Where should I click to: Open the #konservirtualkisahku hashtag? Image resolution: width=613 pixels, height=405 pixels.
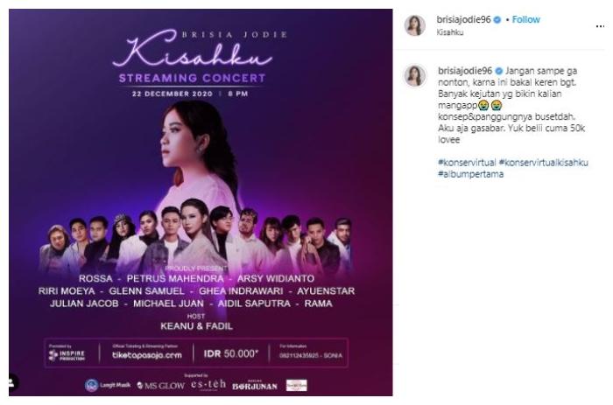pos(544,162)
